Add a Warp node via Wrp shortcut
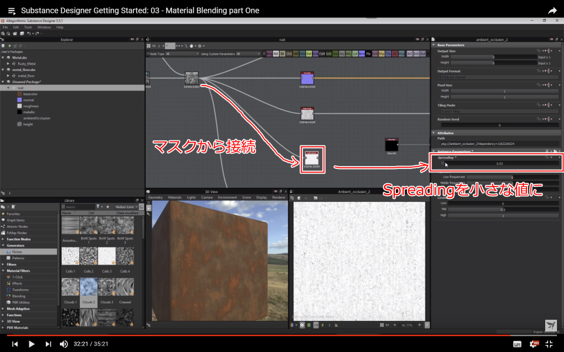The width and height of the screenshot is (564, 352). 401,54
